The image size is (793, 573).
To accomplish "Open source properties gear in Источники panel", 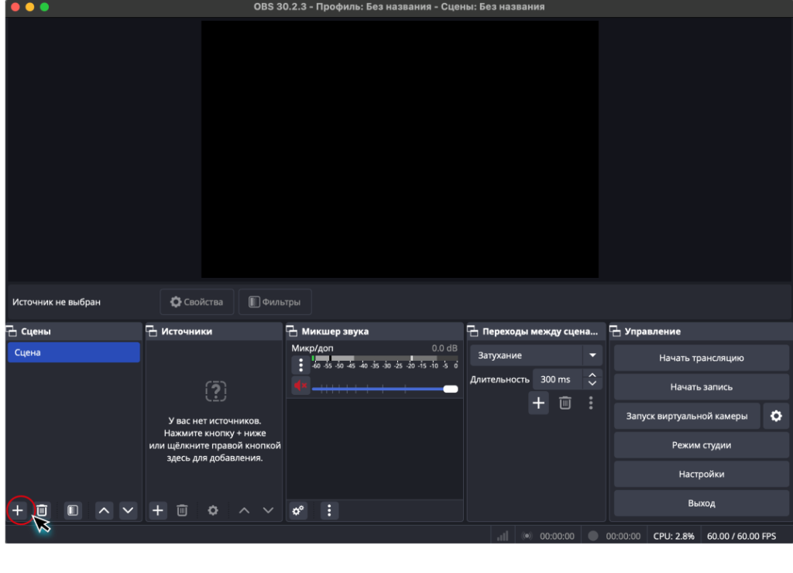I will pyautogui.click(x=213, y=510).
